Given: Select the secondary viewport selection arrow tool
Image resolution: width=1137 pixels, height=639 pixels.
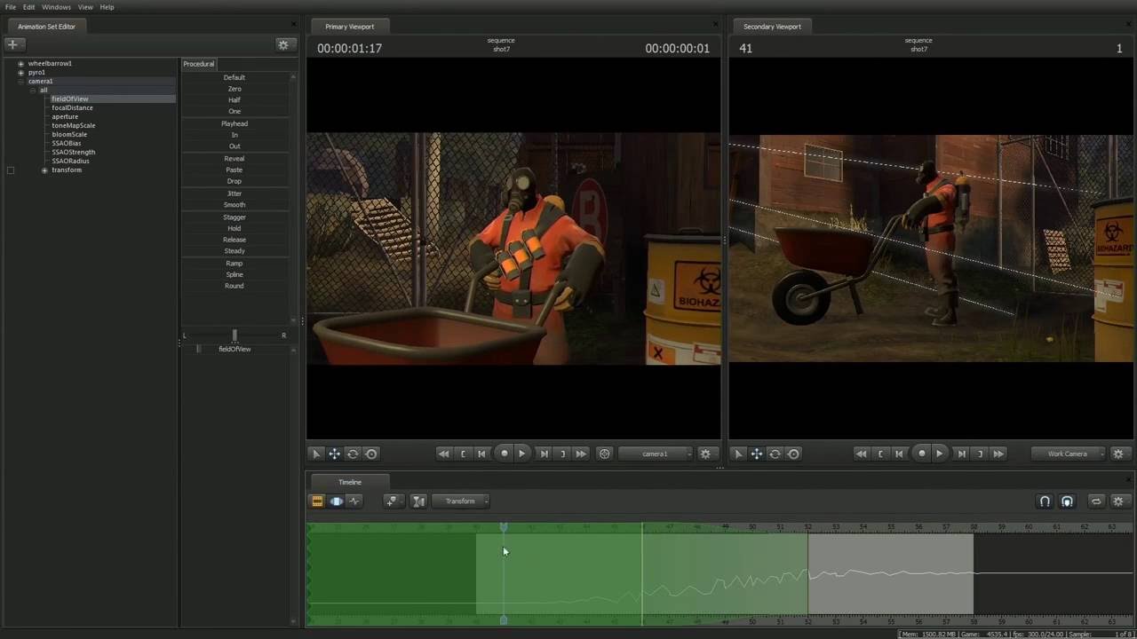Looking at the screenshot, I should click(x=737, y=454).
